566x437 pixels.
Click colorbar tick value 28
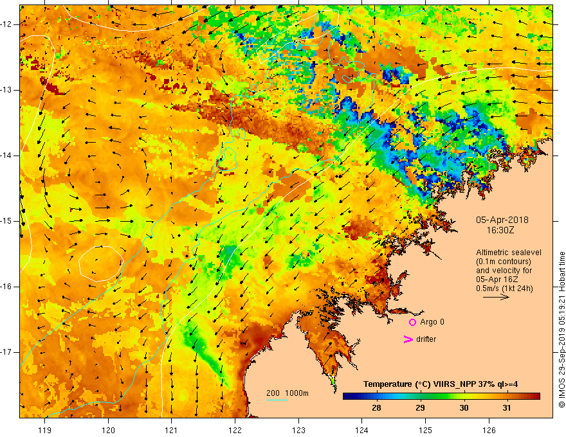tap(376, 408)
